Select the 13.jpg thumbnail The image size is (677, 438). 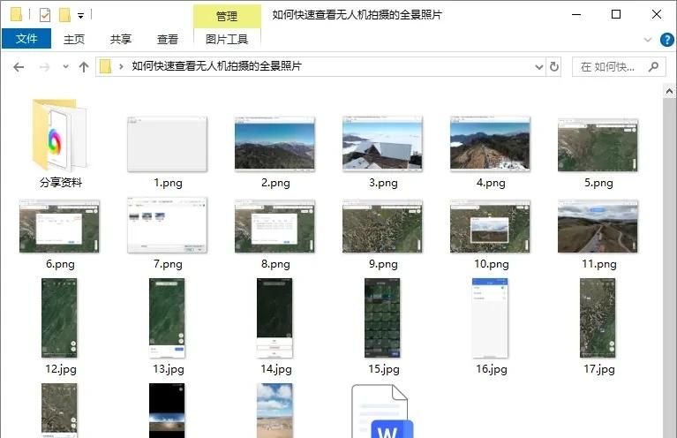[167, 318]
